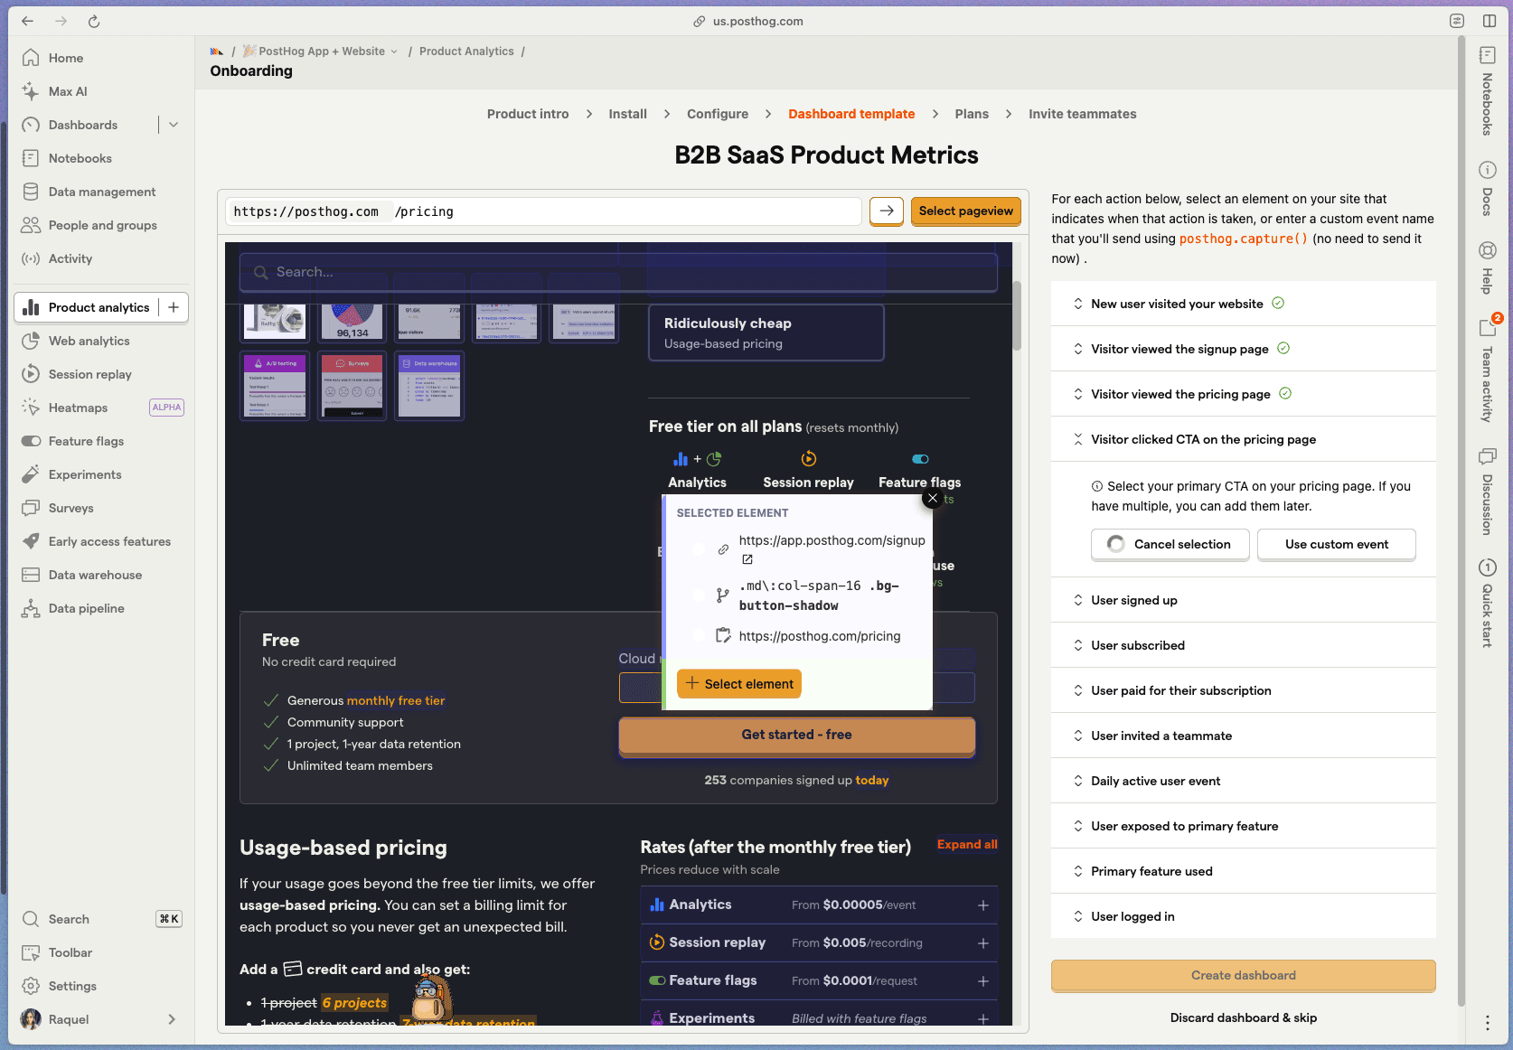1513x1050 pixels.
Task: Click the Select element button
Action: [x=739, y=684]
